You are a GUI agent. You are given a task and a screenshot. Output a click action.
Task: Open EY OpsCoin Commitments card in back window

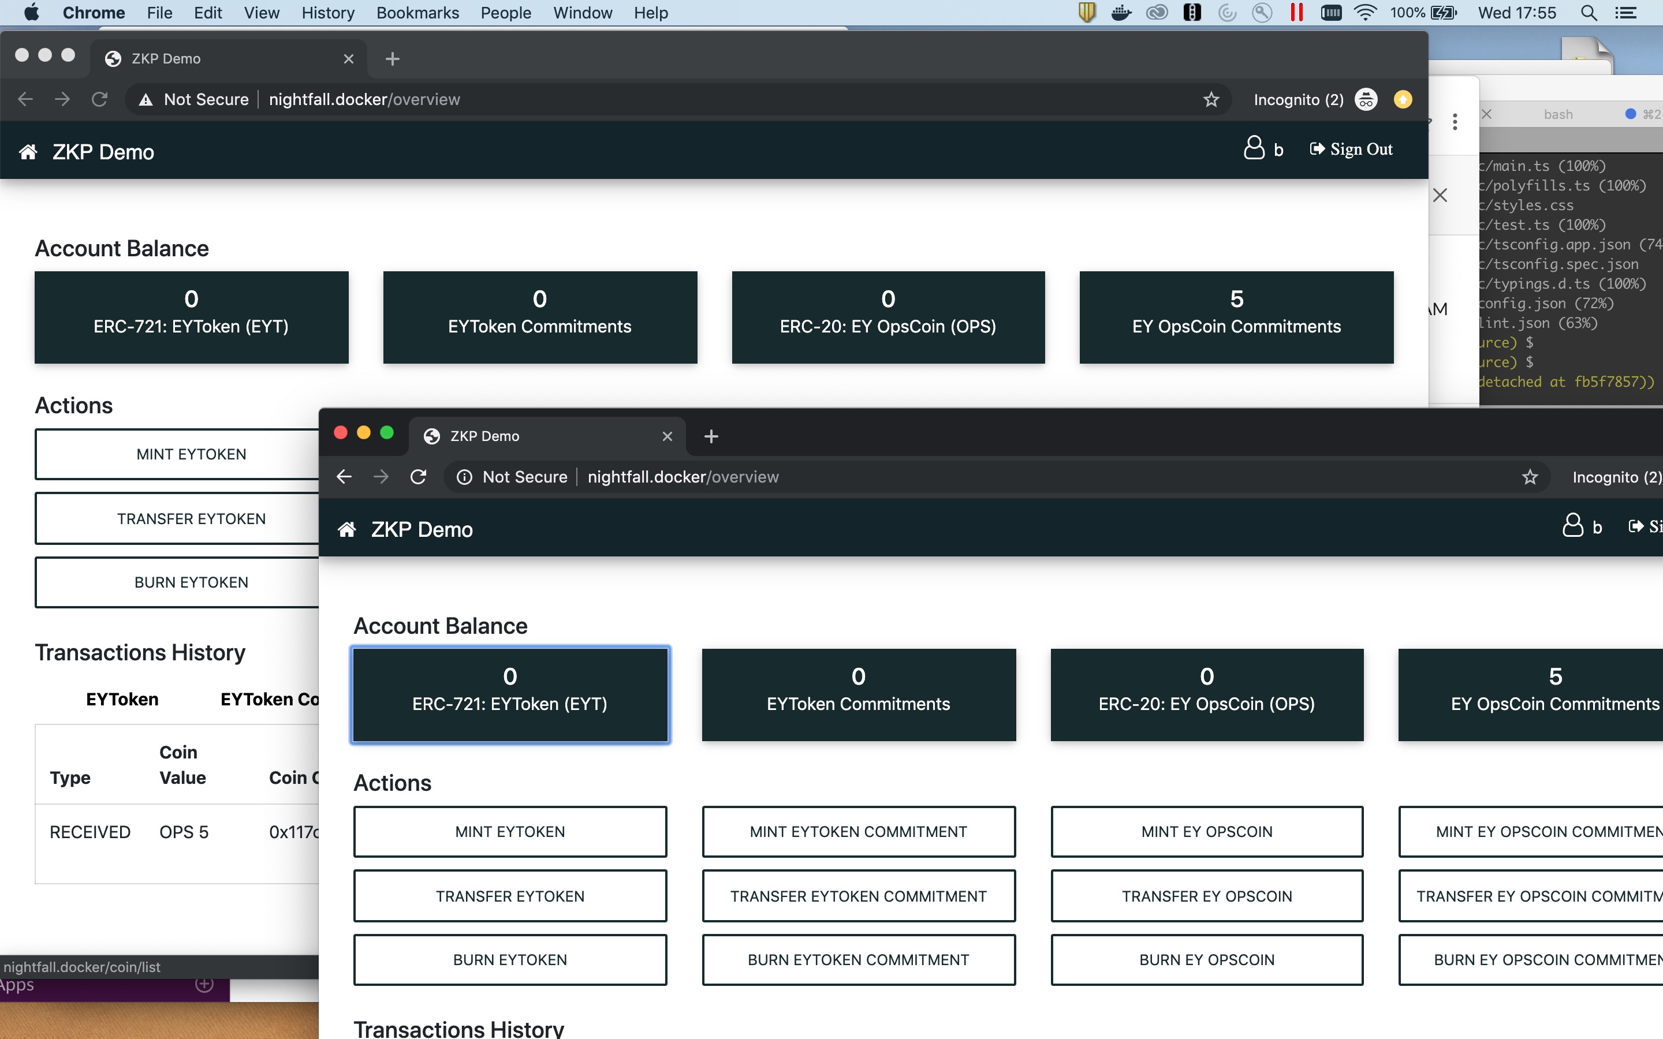pyautogui.click(x=1236, y=317)
